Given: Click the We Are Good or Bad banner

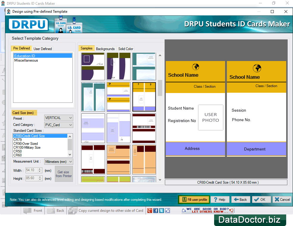Looking at the screenshot, I should (x=208, y=210).
